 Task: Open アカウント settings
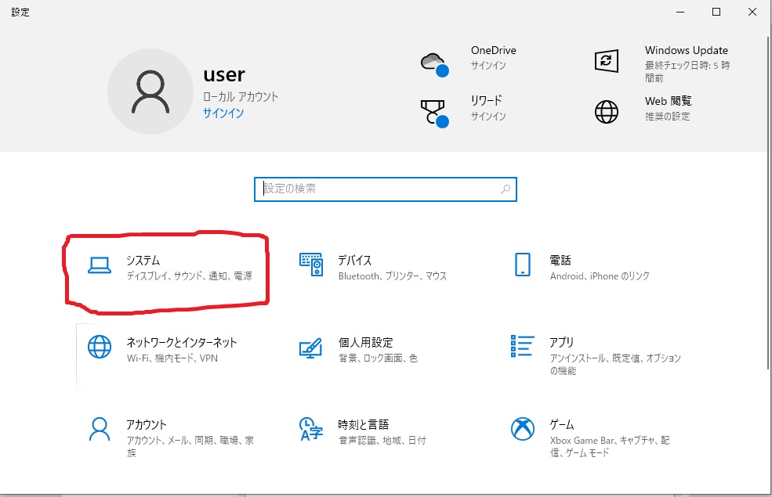tap(172, 434)
